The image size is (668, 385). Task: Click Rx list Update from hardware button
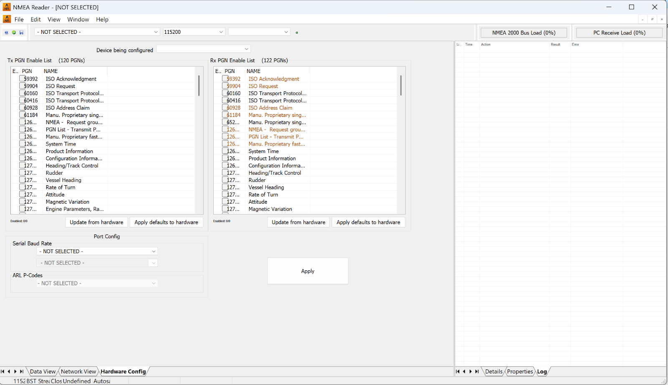click(x=299, y=222)
